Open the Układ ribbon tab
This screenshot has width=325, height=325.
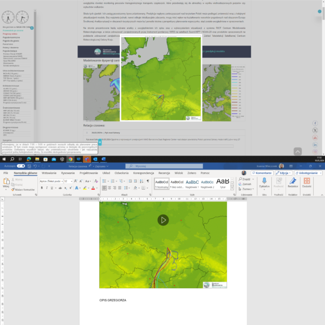(x=106, y=173)
